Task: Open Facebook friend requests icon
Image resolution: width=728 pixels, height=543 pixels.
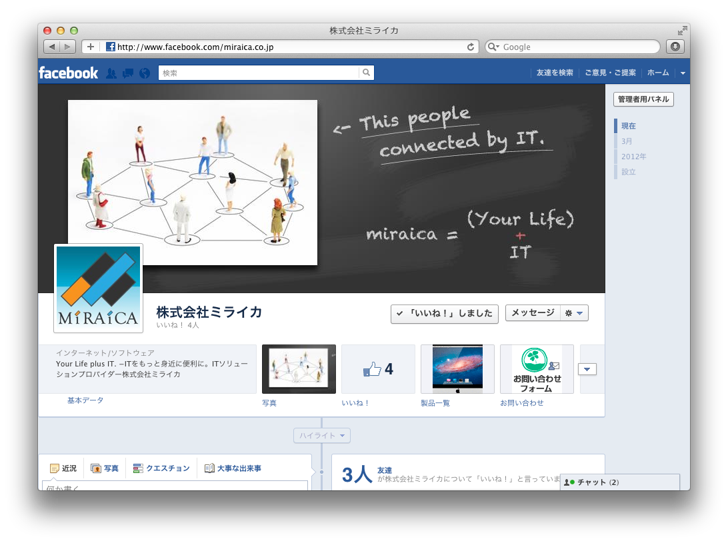Action: [x=111, y=73]
